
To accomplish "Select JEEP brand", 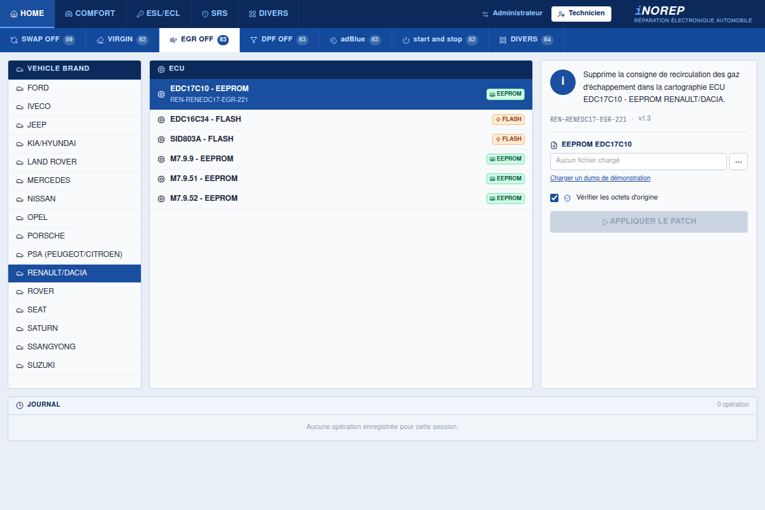I will (75, 126).
